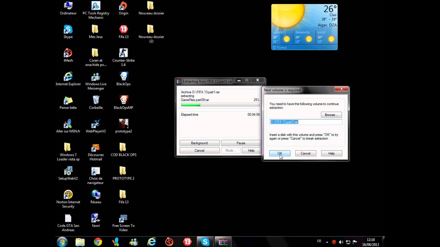Click the volume speaker tray icon

341,242
